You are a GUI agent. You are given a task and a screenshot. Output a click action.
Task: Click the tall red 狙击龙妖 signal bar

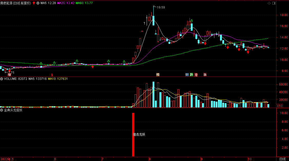(x=133, y=134)
